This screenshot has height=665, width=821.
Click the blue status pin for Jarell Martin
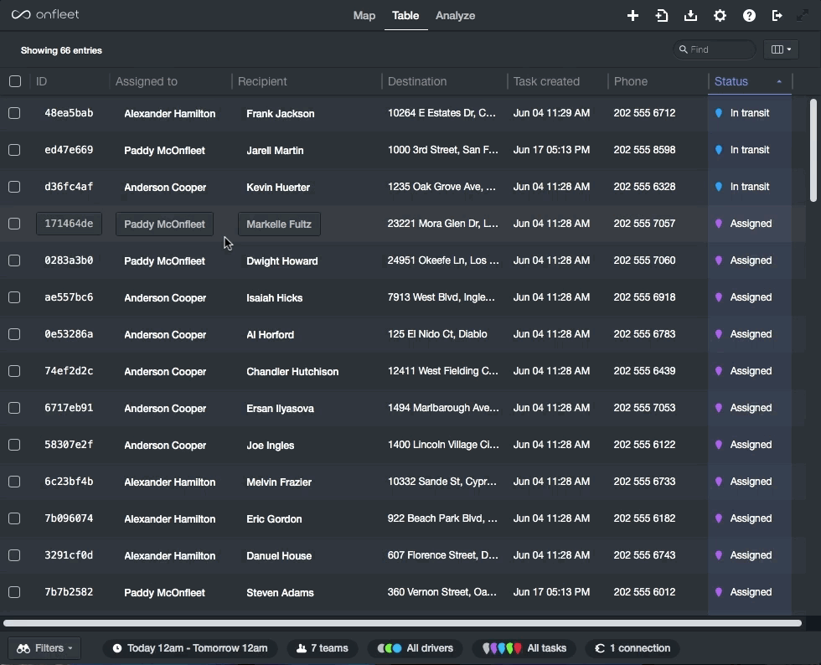[x=719, y=150]
